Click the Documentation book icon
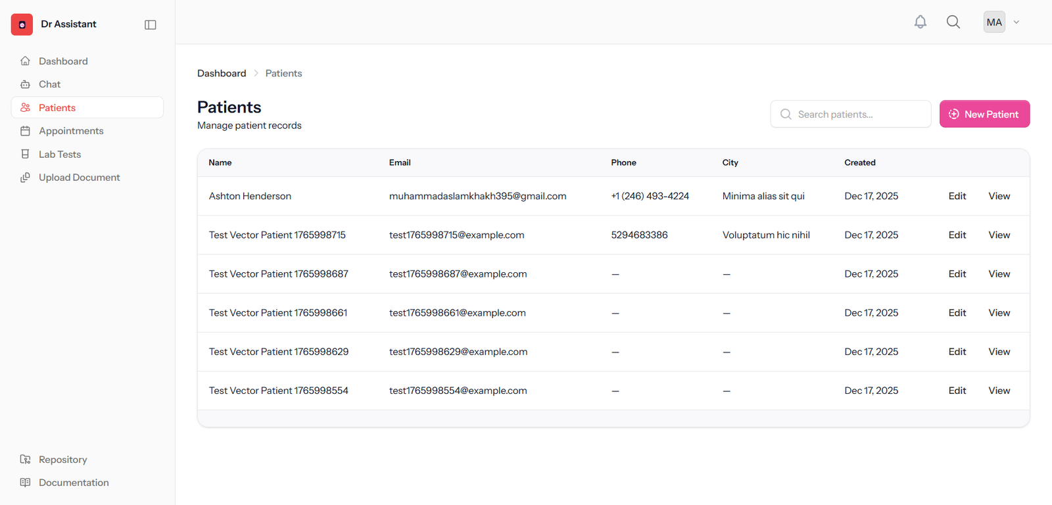The width and height of the screenshot is (1052, 505). [x=25, y=483]
